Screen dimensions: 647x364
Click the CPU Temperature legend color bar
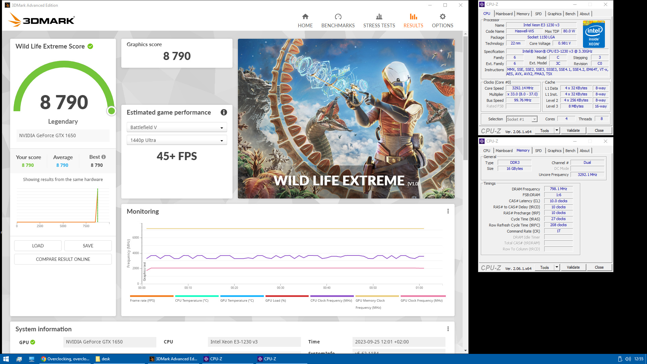tap(197, 296)
